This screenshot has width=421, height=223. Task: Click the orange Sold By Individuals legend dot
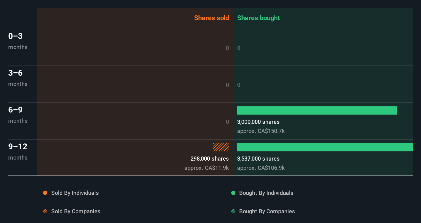coord(45,193)
